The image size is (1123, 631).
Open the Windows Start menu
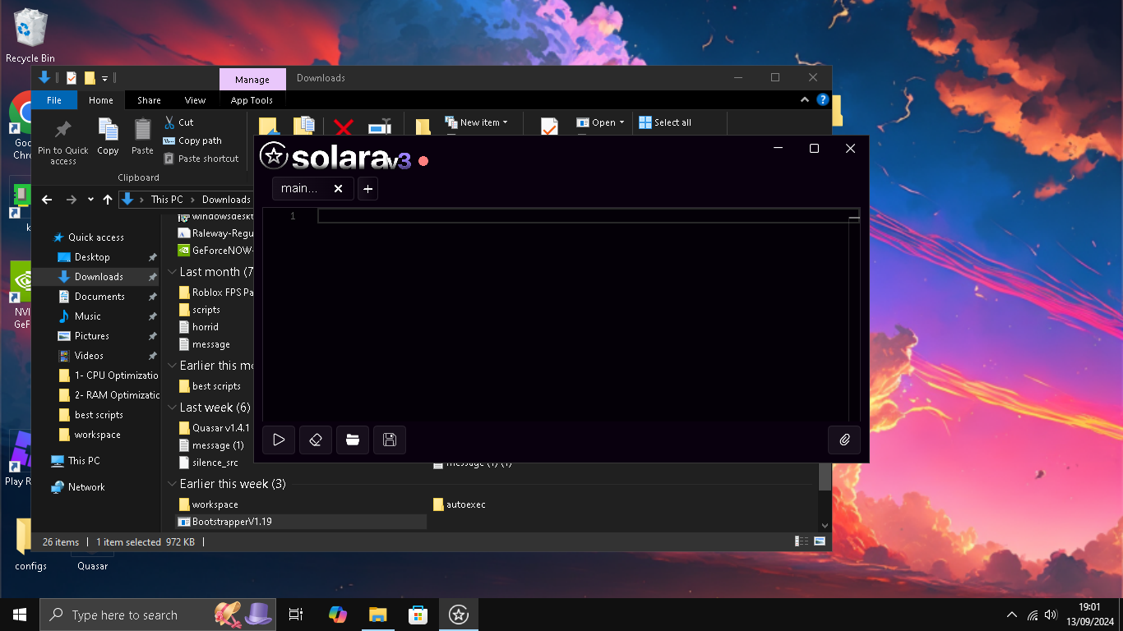click(20, 615)
